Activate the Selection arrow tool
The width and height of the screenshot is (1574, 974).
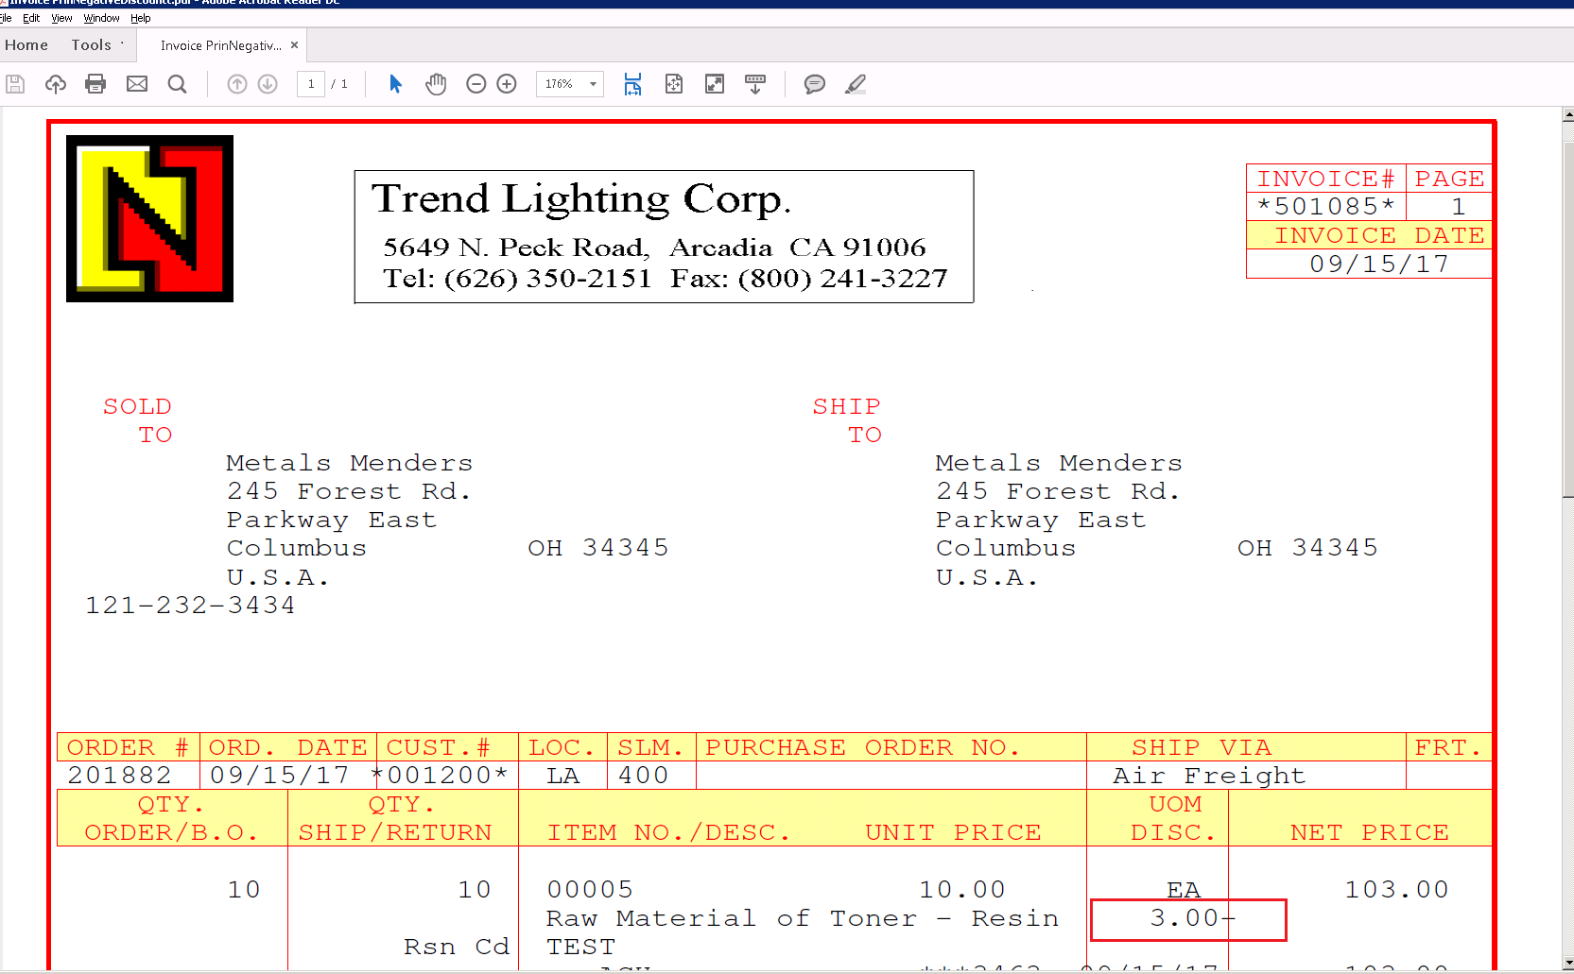[x=395, y=84]
